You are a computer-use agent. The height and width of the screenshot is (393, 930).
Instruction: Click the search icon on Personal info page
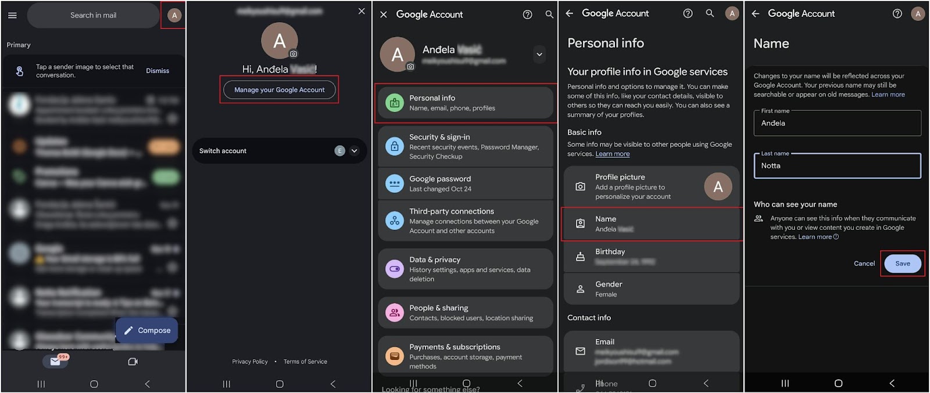click(x=710, y=13)
